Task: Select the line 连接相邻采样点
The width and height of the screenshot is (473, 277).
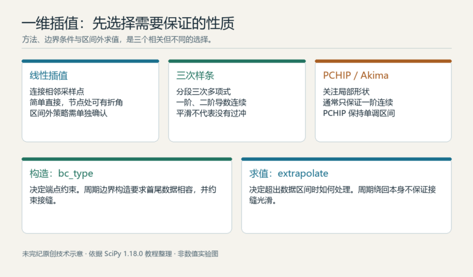Action: tap(57, 92)
